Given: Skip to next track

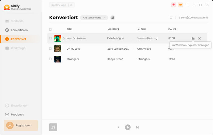Looking at the screenshot, I should coord(138,127).
